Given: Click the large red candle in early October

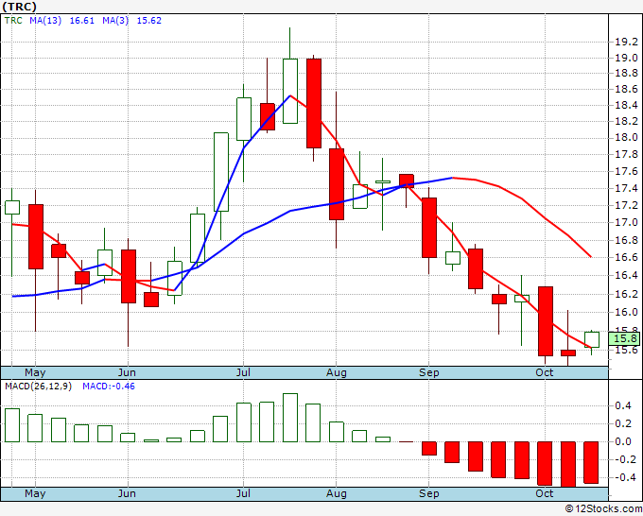Looking at the screenshot, I should pyautogui.click(x=546, y=320).
